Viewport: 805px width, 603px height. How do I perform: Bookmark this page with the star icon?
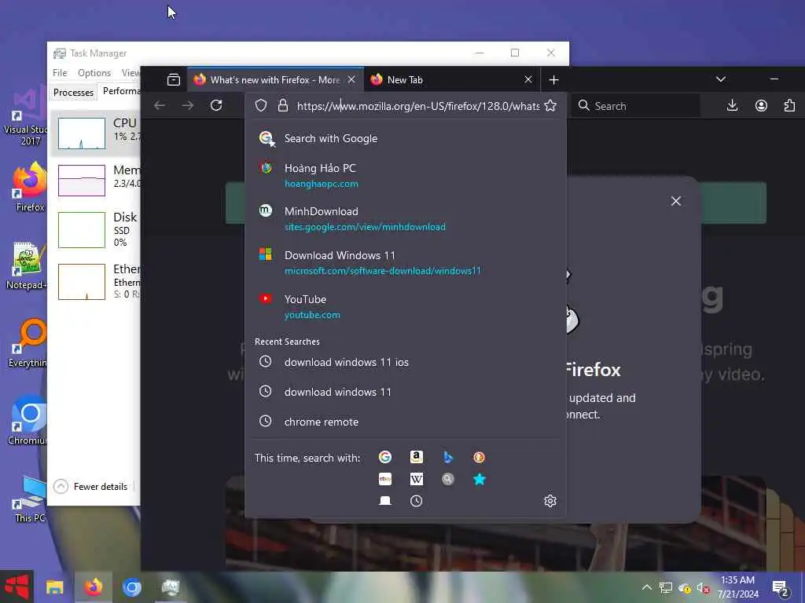(550, 106)
